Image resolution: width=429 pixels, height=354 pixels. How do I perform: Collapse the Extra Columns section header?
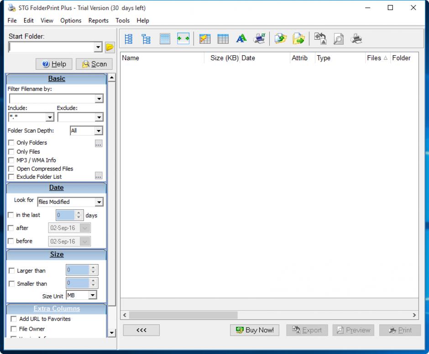(56, 308)
